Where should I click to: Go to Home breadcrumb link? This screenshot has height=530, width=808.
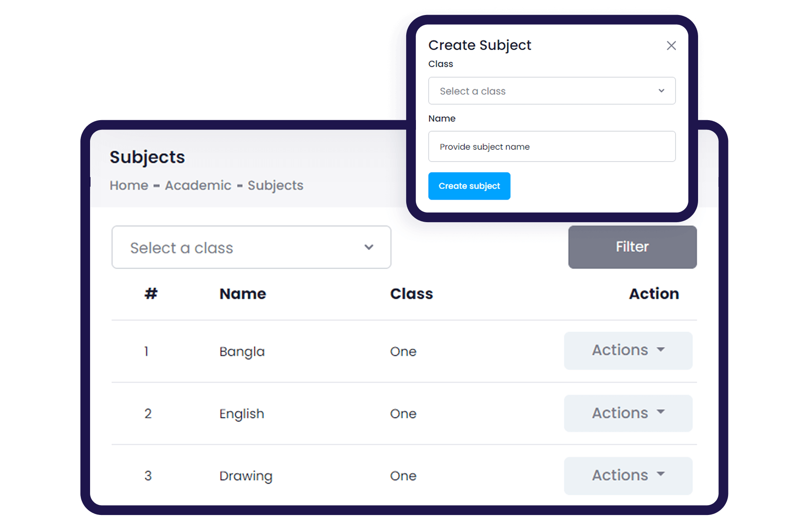tap(129, 185)
